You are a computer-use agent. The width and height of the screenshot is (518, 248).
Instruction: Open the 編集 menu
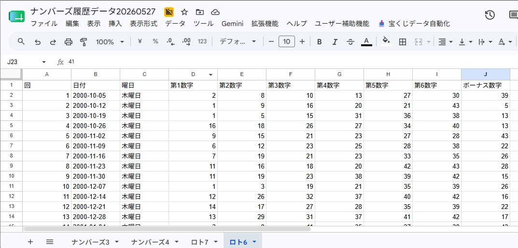tap(72, 24)
